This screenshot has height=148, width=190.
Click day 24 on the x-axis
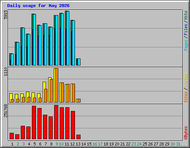point(139,144)
